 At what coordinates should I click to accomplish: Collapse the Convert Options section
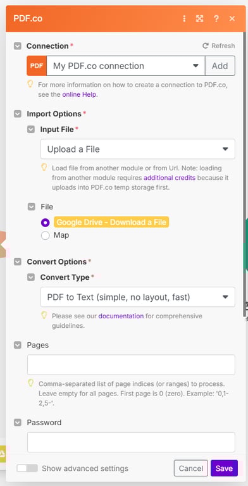(18, 262)
